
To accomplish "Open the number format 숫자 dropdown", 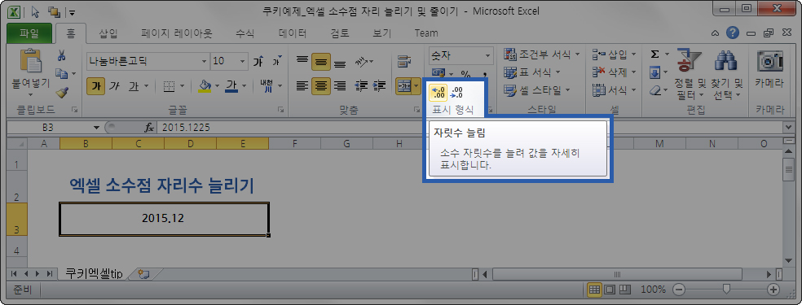I will 487,55.
